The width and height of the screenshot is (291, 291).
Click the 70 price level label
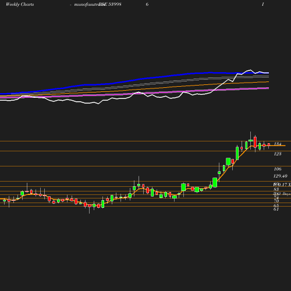click(x=276, y=201)
